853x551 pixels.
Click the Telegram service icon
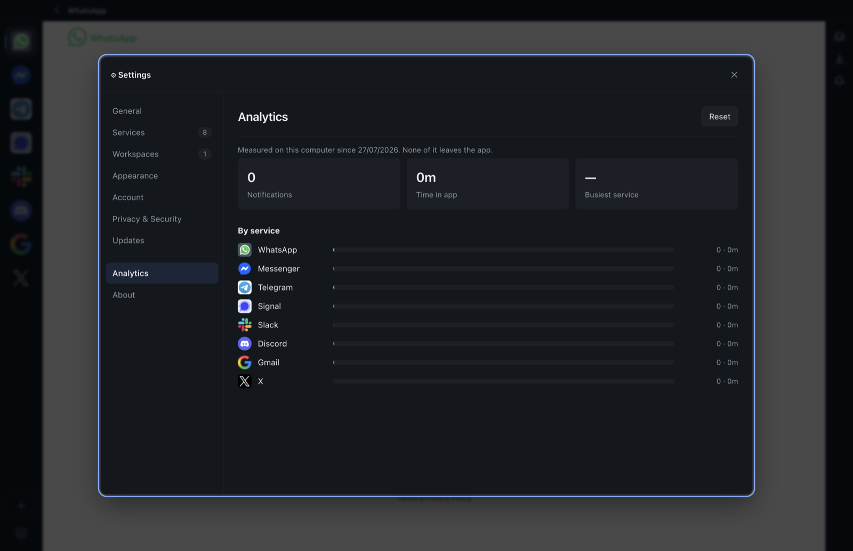pos(245,287)
